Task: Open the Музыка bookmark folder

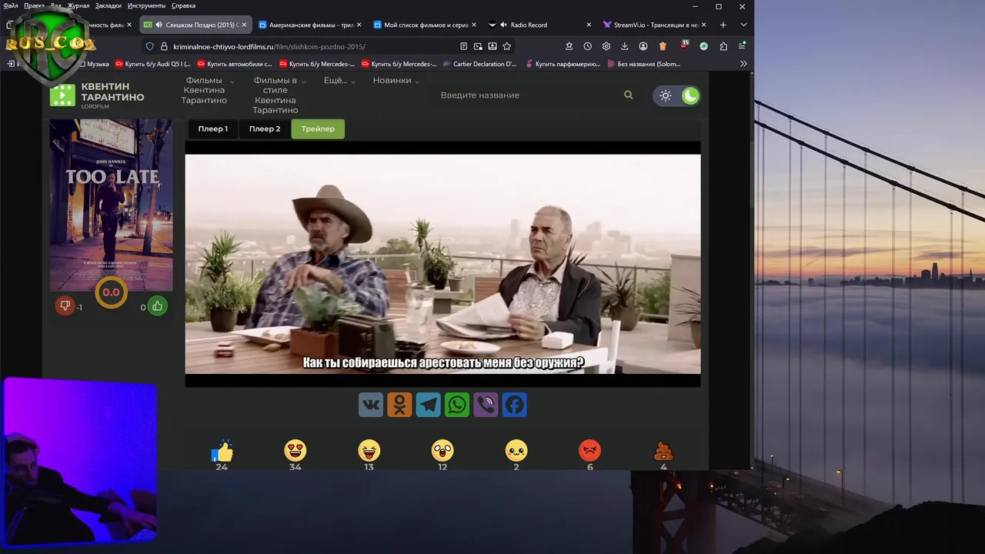Action: pos(92,64)
